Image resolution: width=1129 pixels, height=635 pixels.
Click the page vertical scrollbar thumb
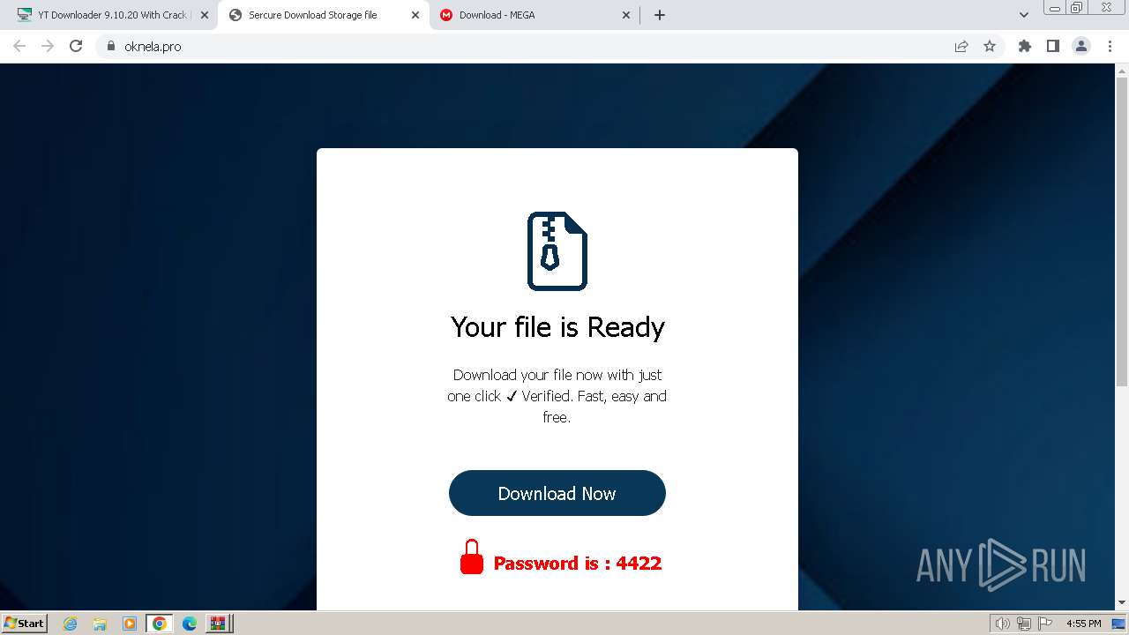[x=1122, y=231]
